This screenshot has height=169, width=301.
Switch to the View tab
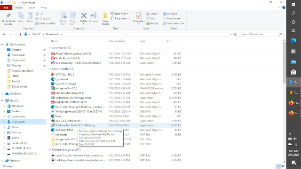[x=44, y=8]
